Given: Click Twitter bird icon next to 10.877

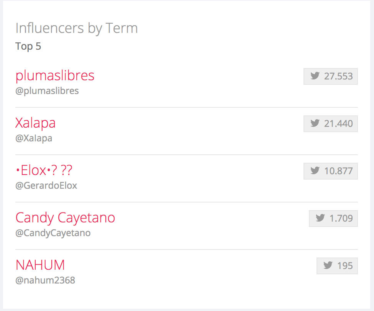Looking at the screenshot, I should pos(315,171).
